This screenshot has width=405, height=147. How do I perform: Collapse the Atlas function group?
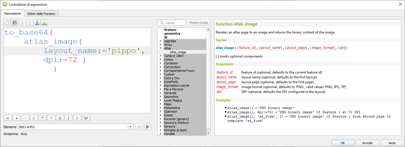click(x=161, y=48)
